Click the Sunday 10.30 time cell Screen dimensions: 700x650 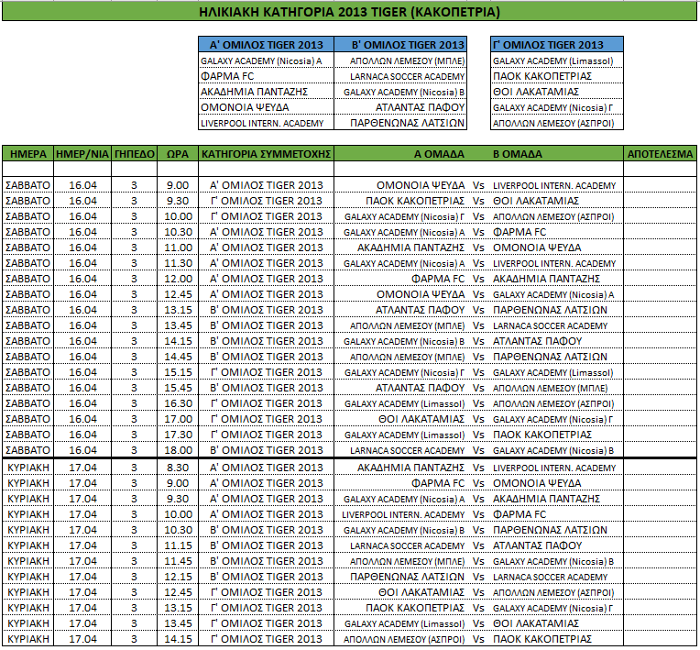(178, 530)
